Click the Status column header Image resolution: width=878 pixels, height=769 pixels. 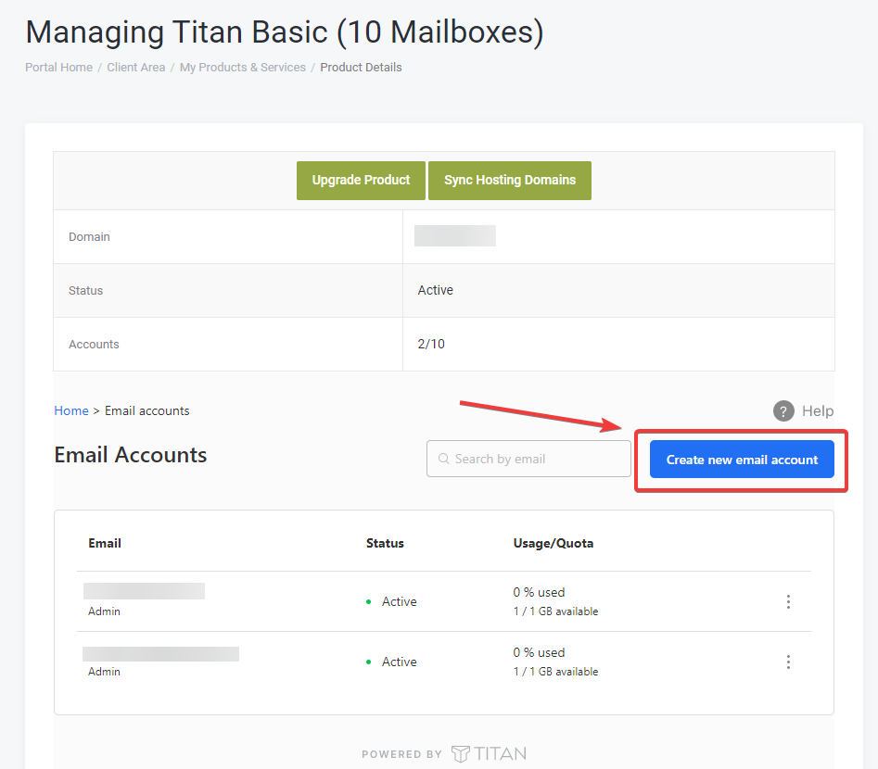[385, 543]
